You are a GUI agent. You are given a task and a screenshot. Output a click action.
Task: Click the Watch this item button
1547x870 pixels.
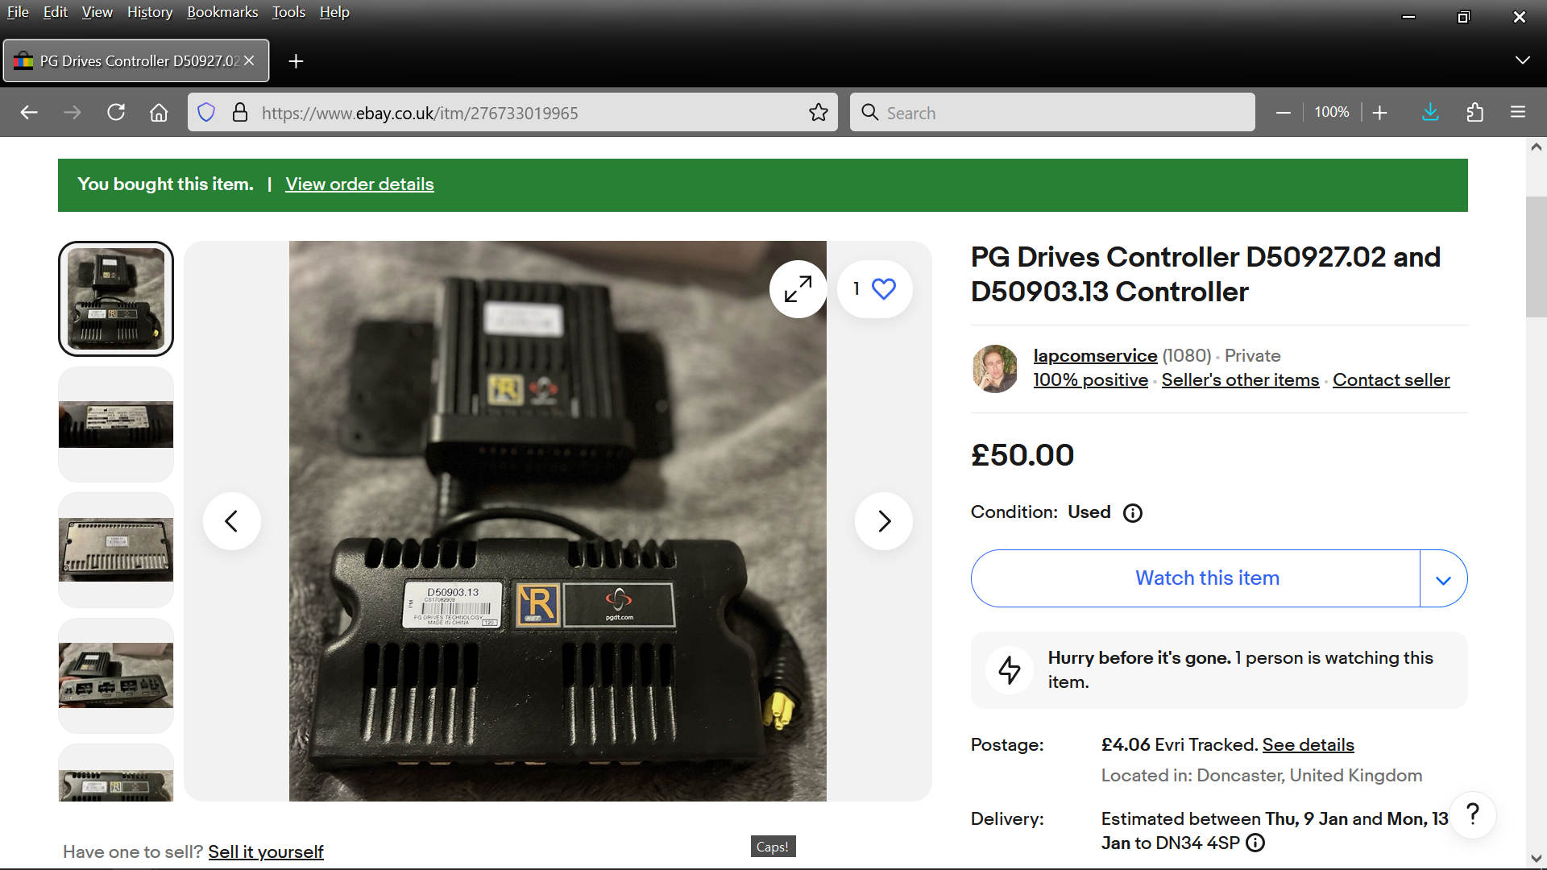tap(1206, 578)
